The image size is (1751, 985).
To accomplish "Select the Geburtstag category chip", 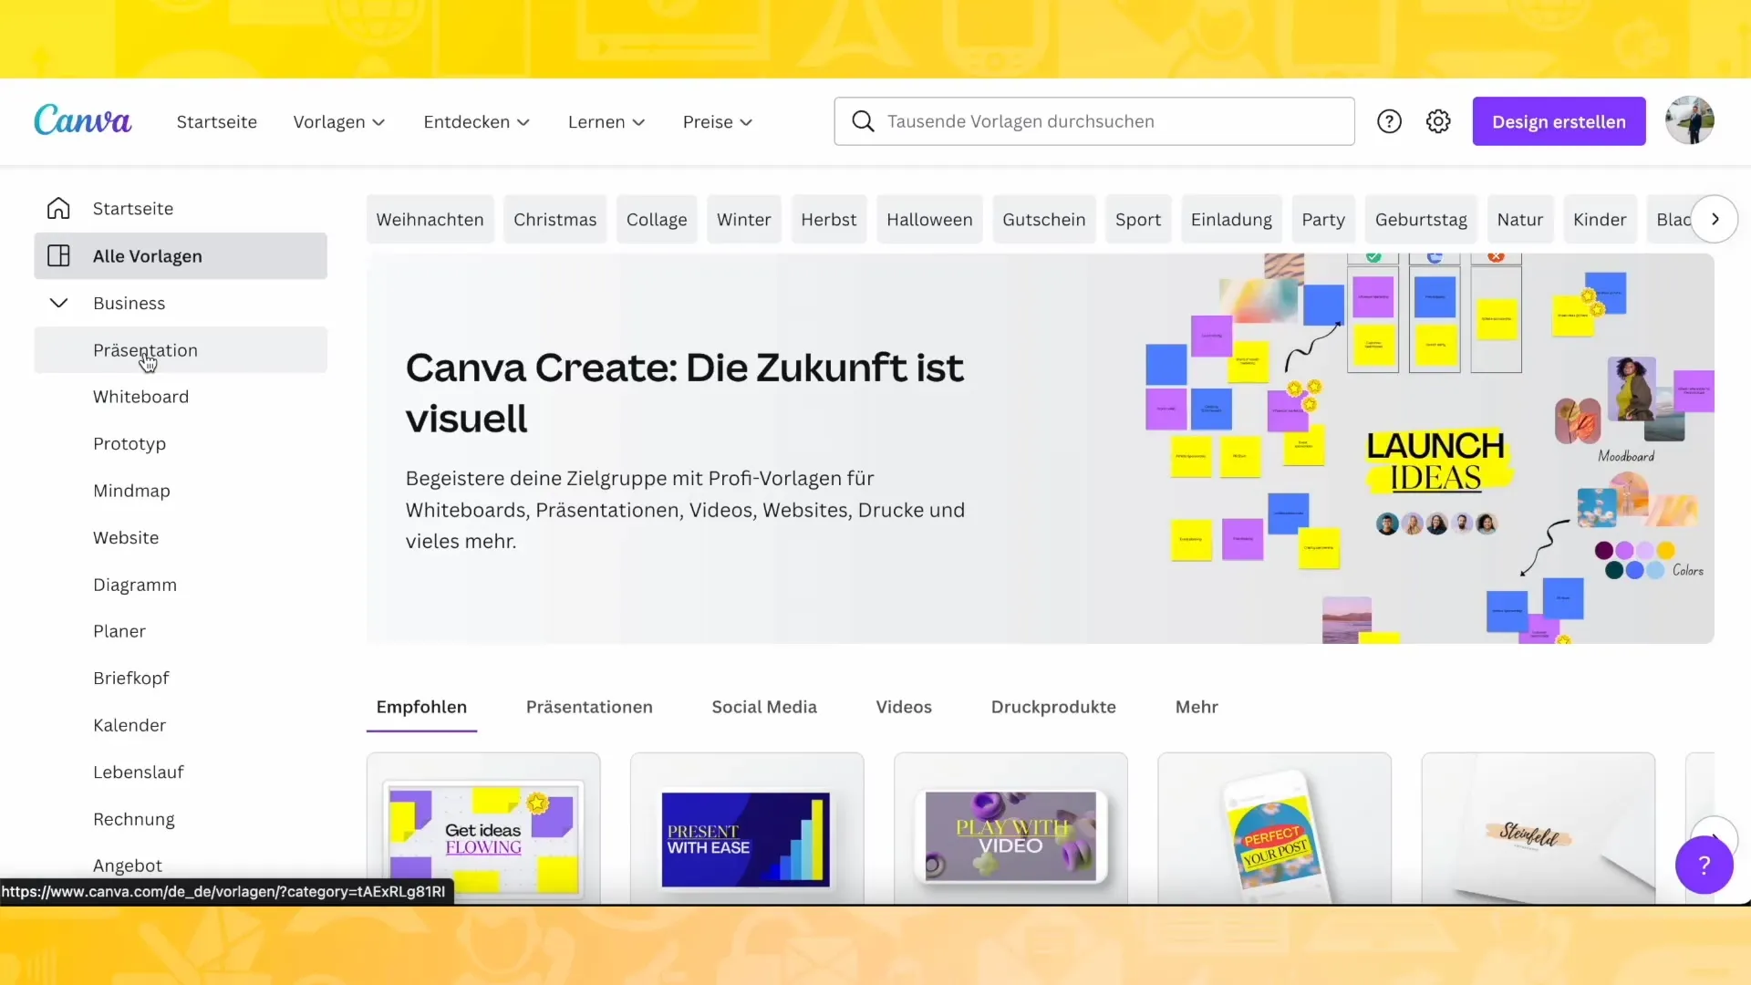I will (x=1421, y=219).
